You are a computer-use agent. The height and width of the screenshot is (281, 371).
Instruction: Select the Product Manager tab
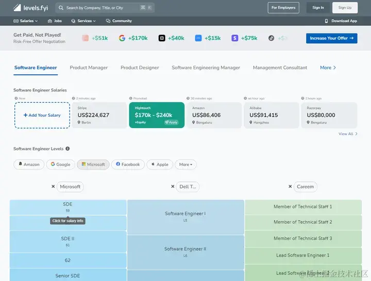tap(89, 68)
